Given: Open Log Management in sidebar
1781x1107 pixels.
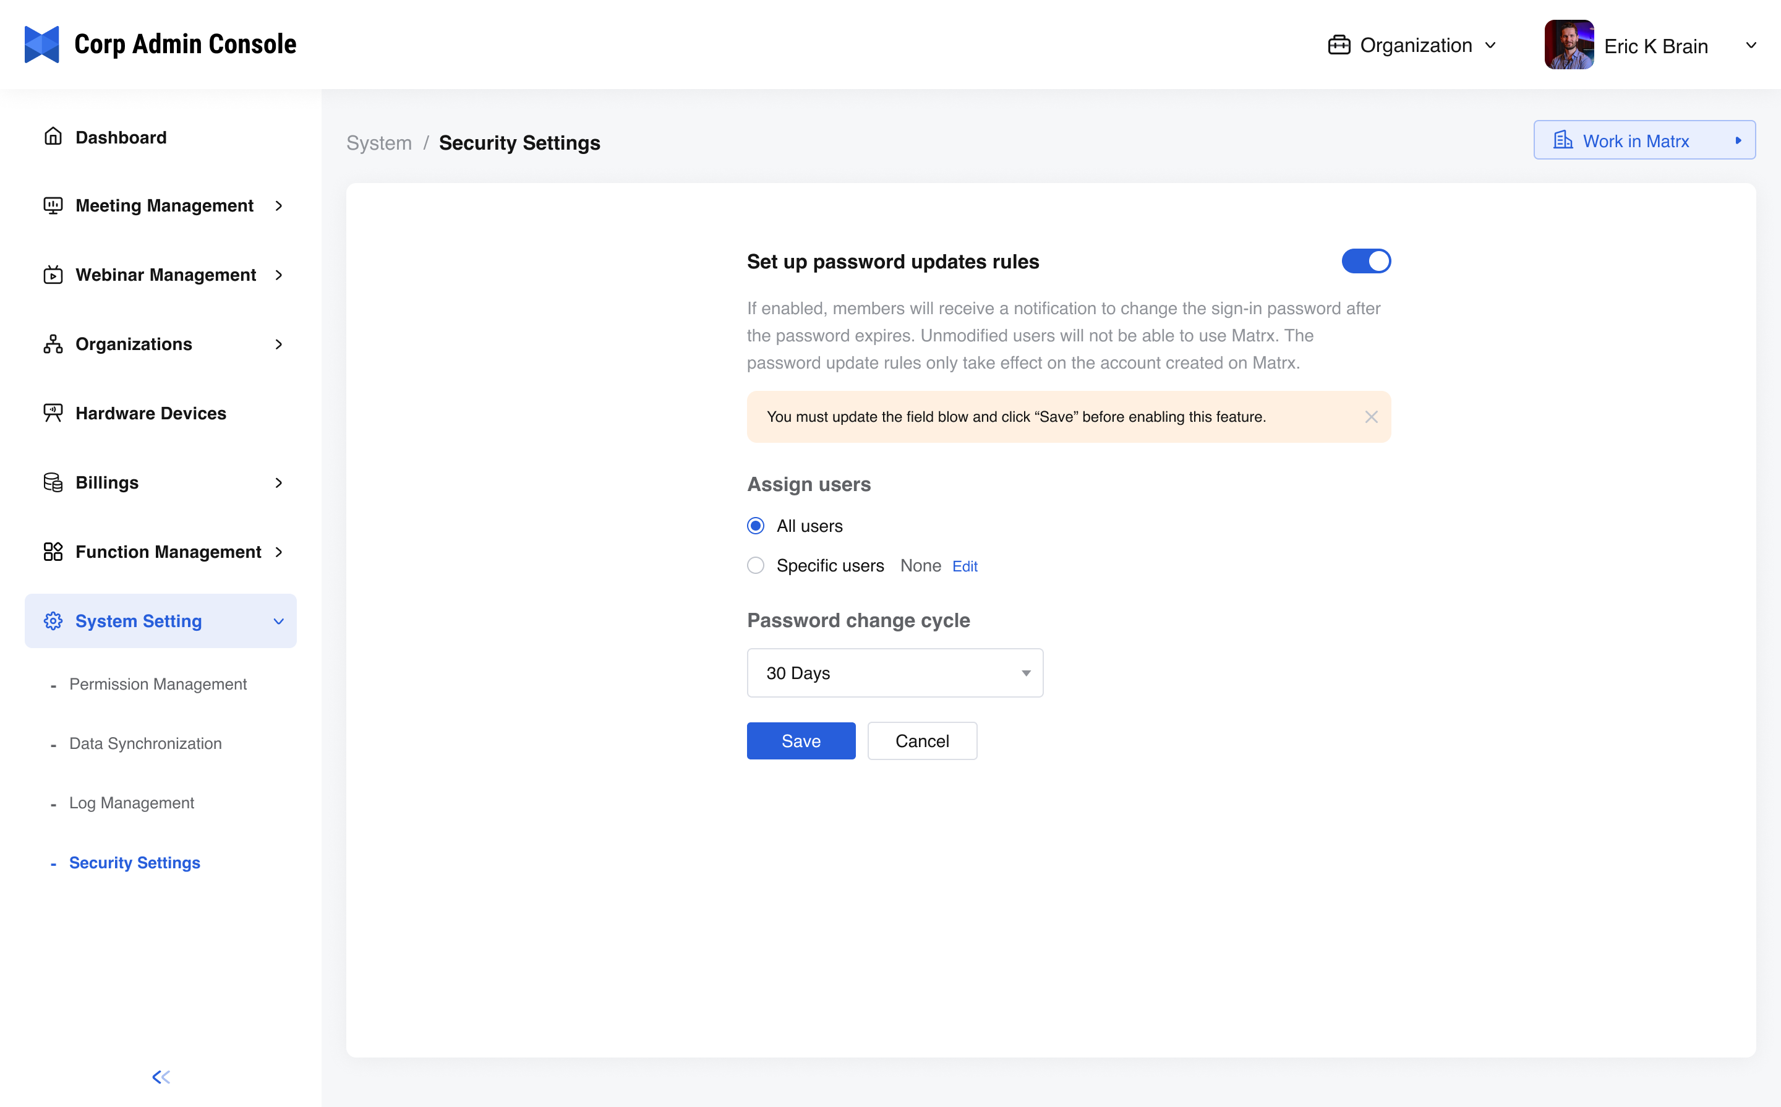Looking at the screenshot, I should point(132,803).
